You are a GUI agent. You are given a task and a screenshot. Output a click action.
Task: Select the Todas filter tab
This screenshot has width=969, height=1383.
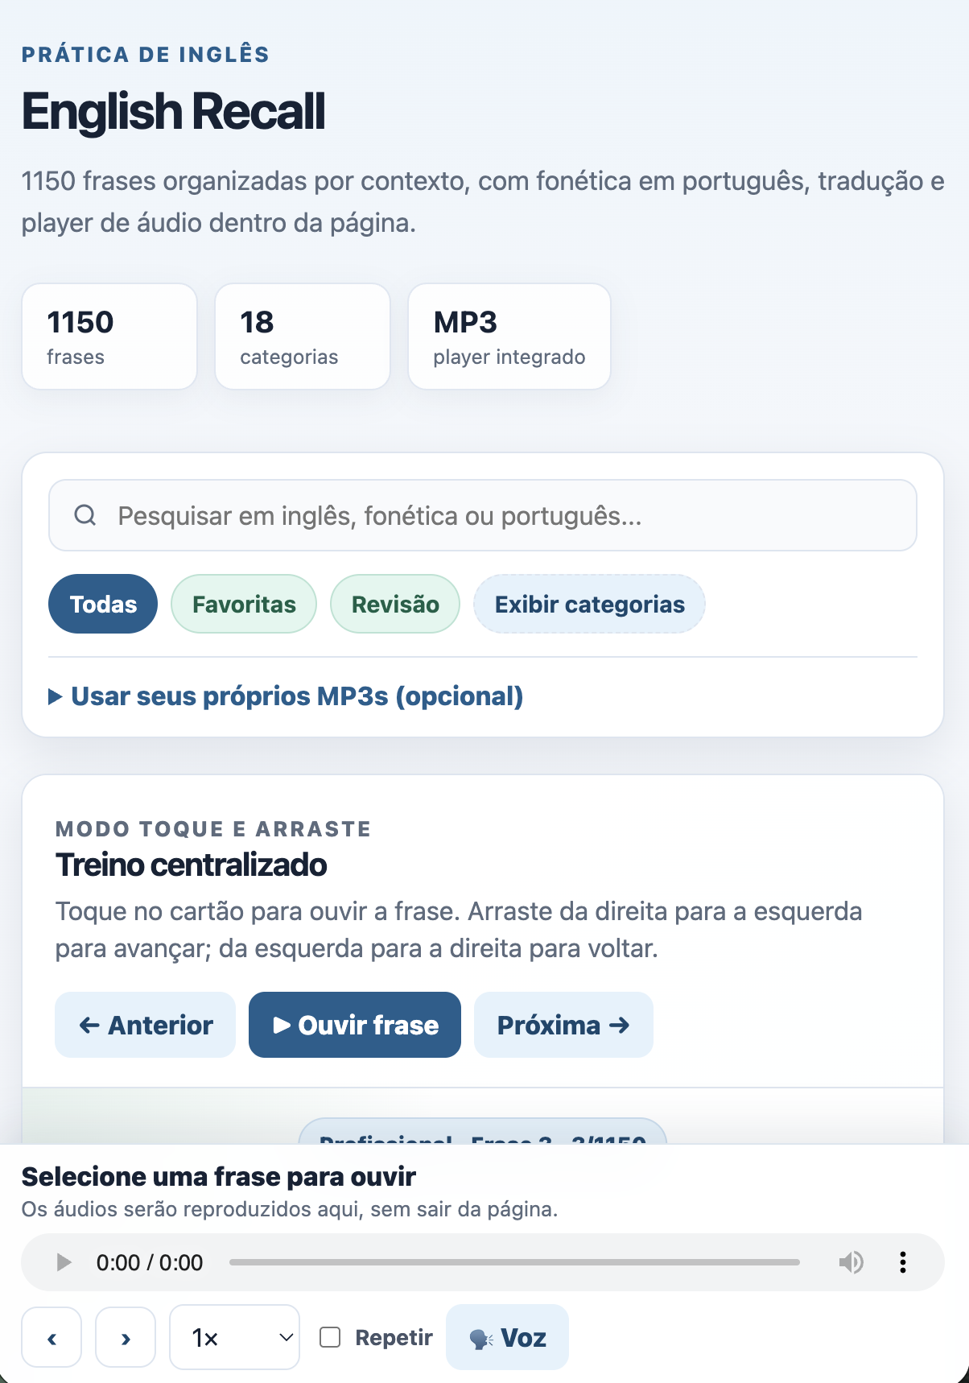pyautogui.click(x=103, y=604)
